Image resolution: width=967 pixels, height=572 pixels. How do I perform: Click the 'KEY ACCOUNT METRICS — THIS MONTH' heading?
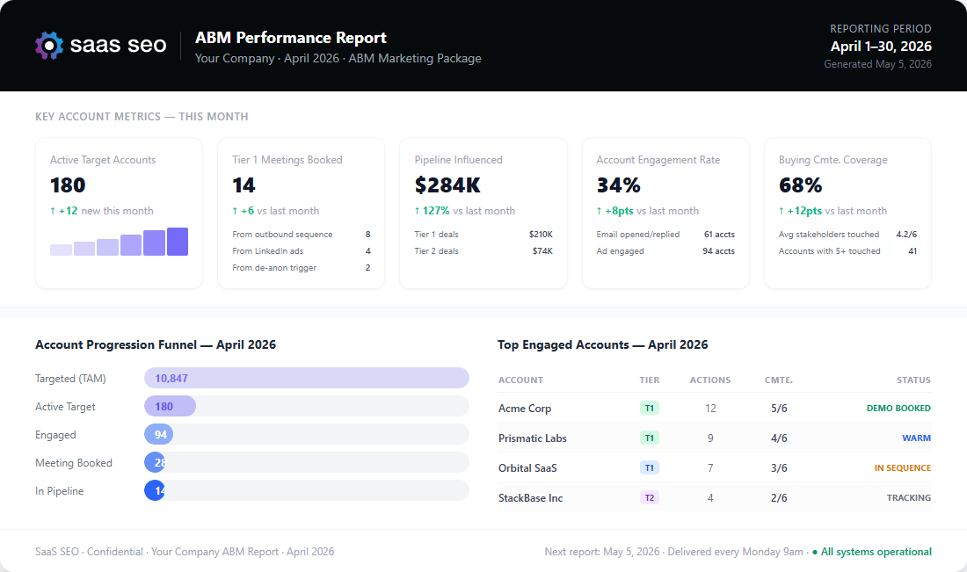click(x=142, y=117)
